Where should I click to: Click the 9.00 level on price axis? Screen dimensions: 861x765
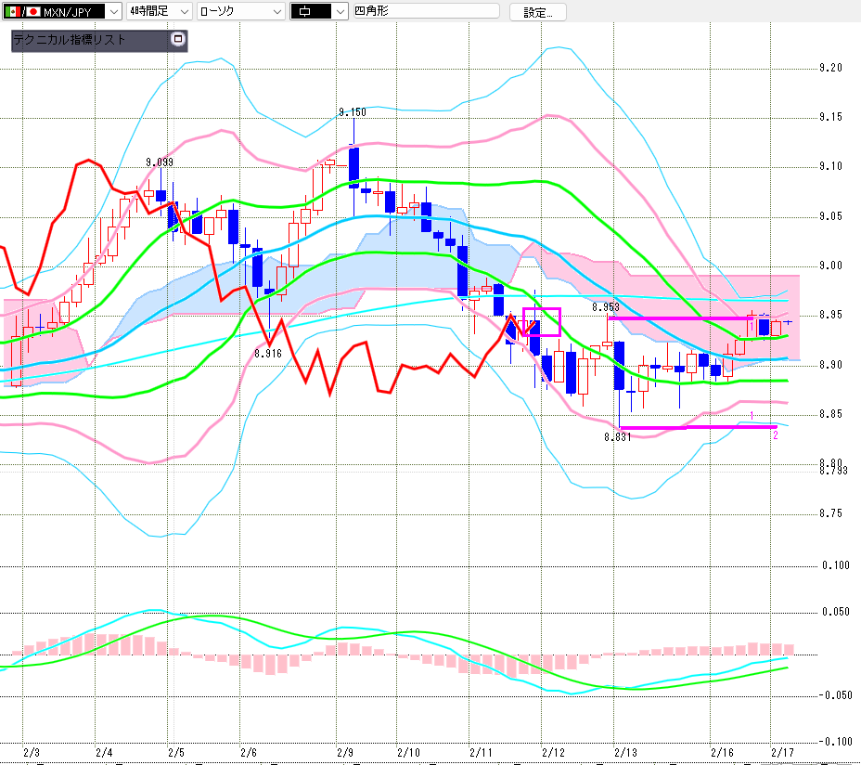(x=830, y=266)
